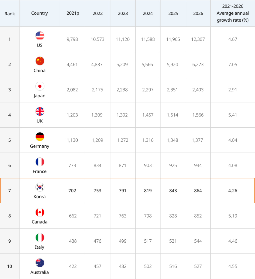Click the France flag icon
The width and height of the screenshot is (255, 279).
pyautogui.click(x=40, y=162)
